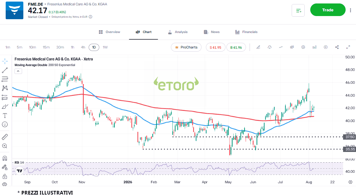Image resolution: width=356 pixels, height=196 pixels.
Task: Click the chart title Fresenius Medical Care Xetra
Action: 54,59
